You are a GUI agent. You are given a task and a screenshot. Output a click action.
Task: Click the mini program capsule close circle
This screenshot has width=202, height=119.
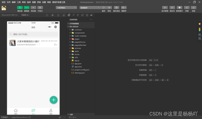click(x=56, y=27)
